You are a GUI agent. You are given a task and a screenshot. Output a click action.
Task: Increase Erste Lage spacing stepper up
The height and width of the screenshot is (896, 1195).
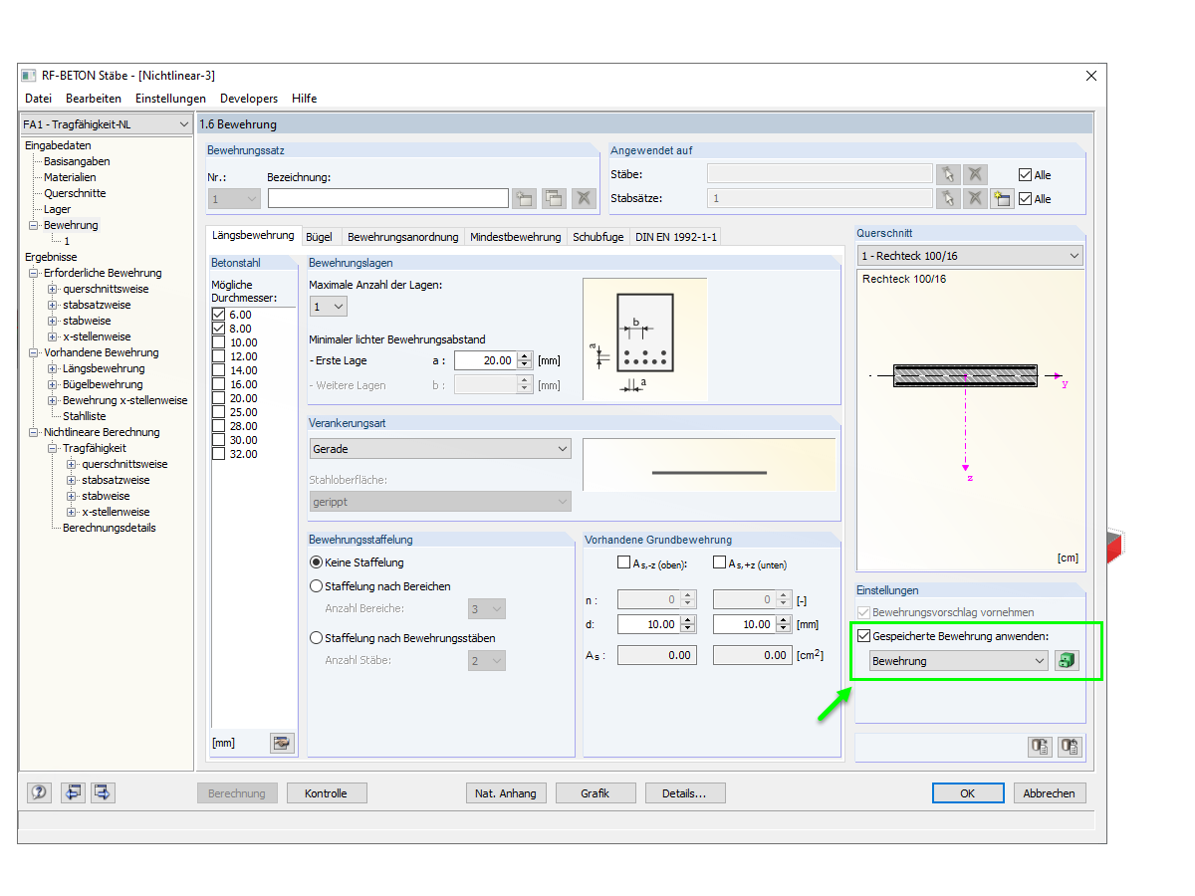525,356
